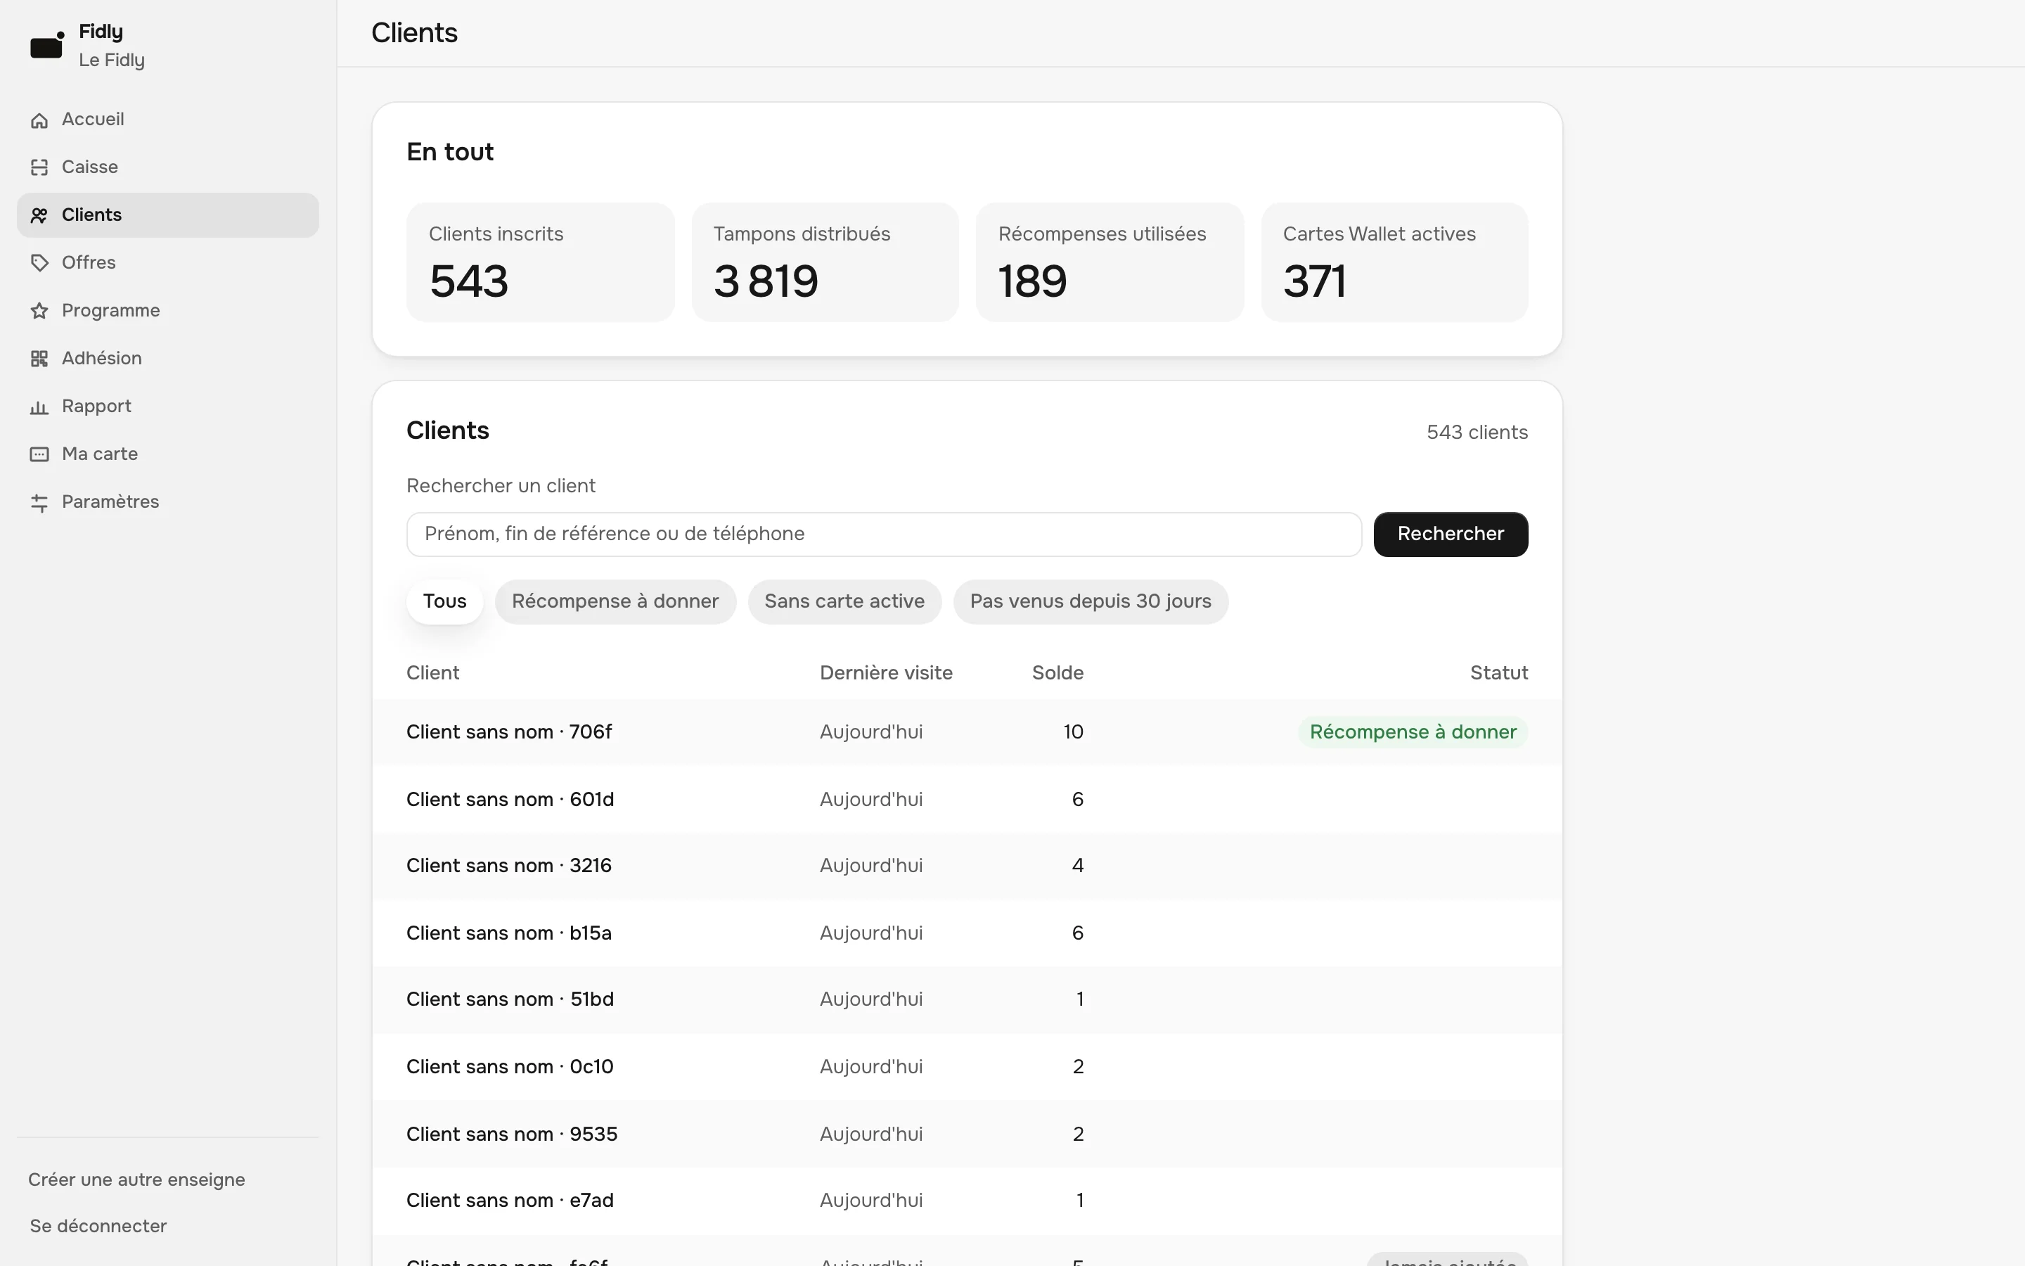Open row Client sans nom · 601d

[x=967, y=800]
